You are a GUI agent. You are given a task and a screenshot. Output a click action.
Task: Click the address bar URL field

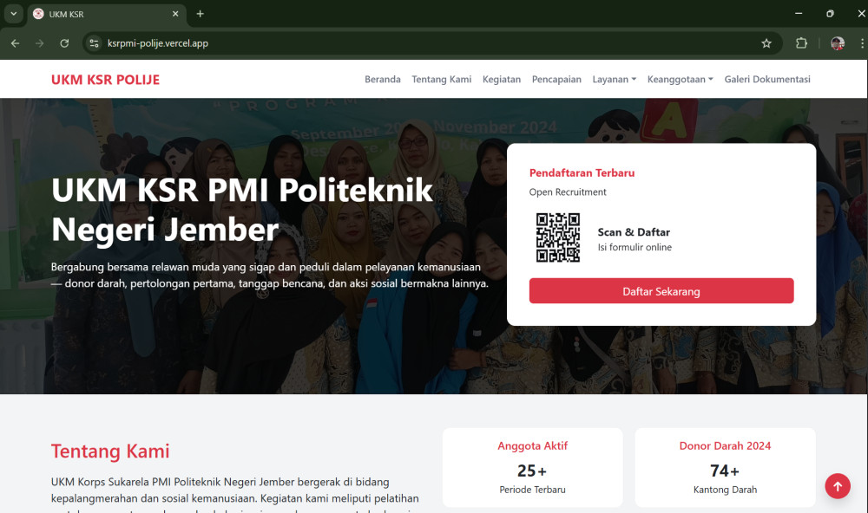[x=431, y=43]
